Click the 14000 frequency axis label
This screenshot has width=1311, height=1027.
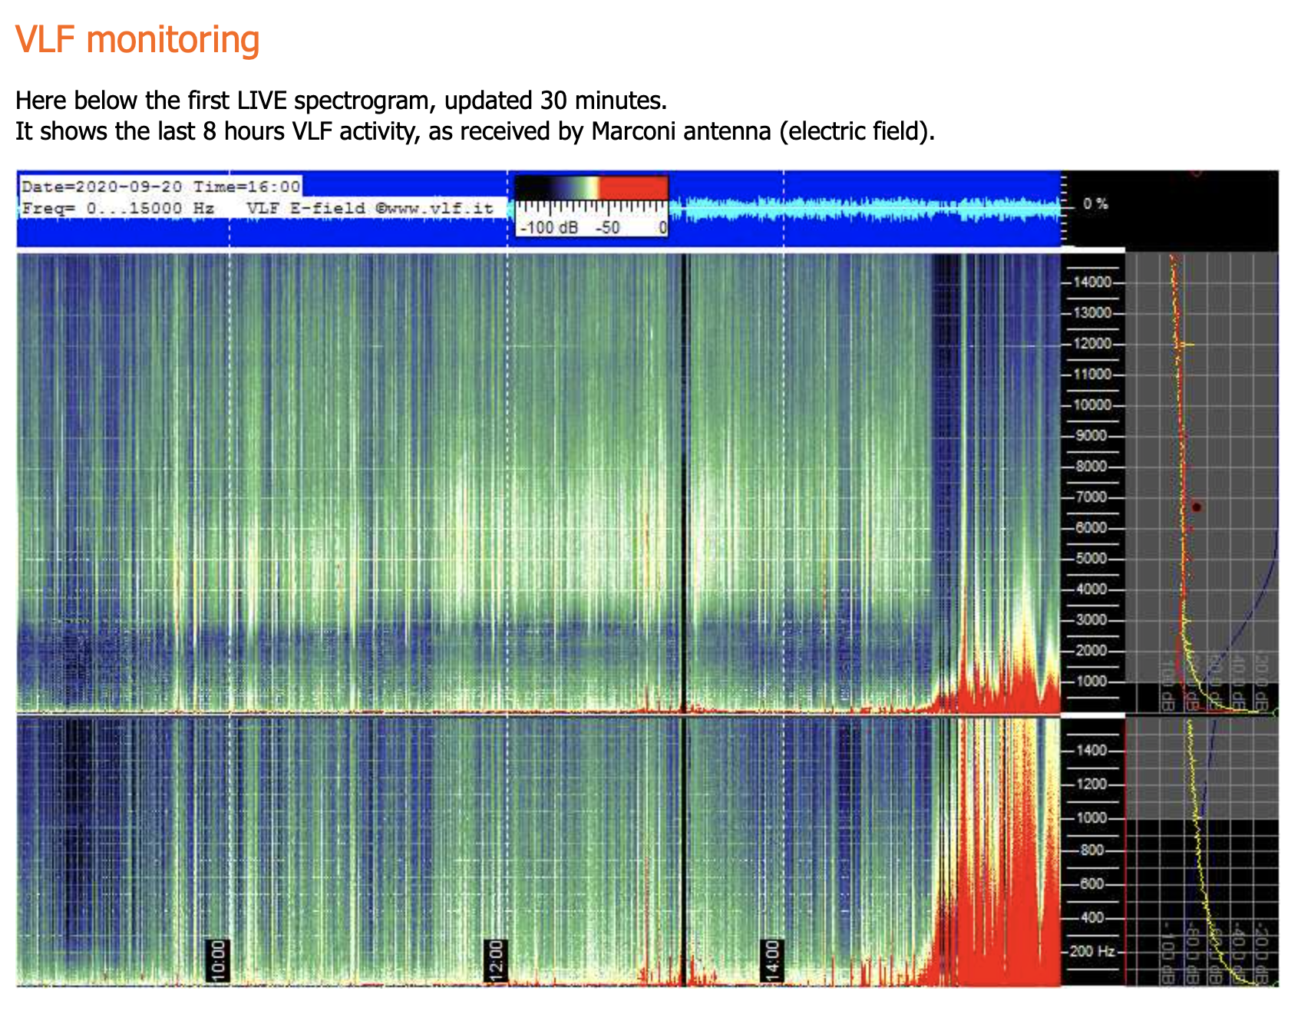pyautogui.click(x=1091, y=282)
